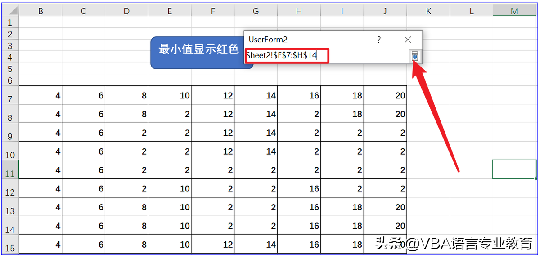Select row 7 header

tap(10, 95)
